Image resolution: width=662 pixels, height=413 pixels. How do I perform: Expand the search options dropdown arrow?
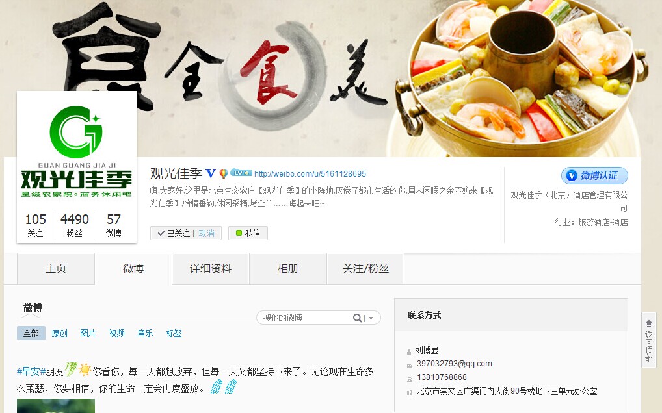tap(371, 318)
